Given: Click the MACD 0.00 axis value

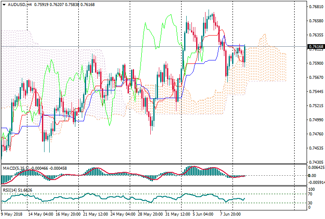Looking at the screenshot, I should point(312,176).
